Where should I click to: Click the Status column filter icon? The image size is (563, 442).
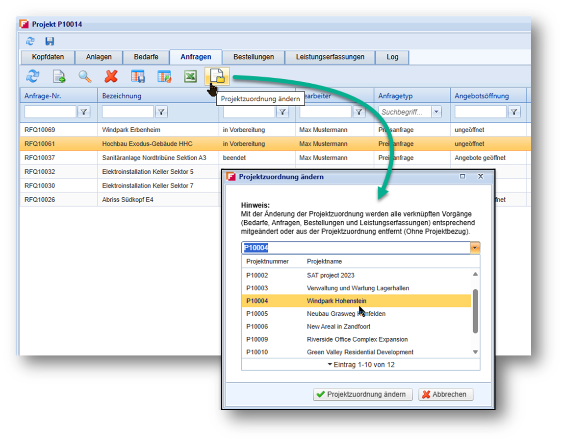point(282,112)
